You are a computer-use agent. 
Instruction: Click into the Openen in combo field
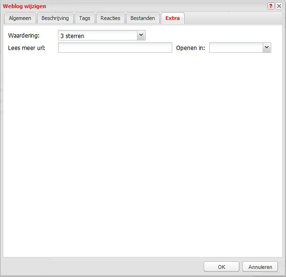(x=236, y=48)
